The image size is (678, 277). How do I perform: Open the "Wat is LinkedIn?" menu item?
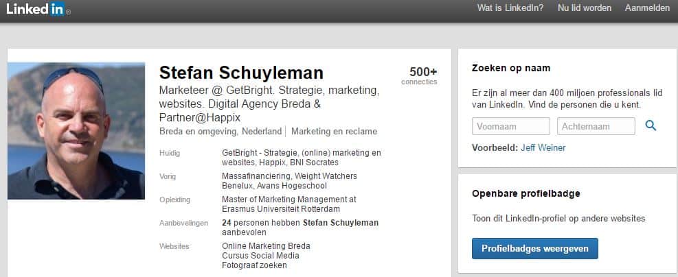point(510,8)
